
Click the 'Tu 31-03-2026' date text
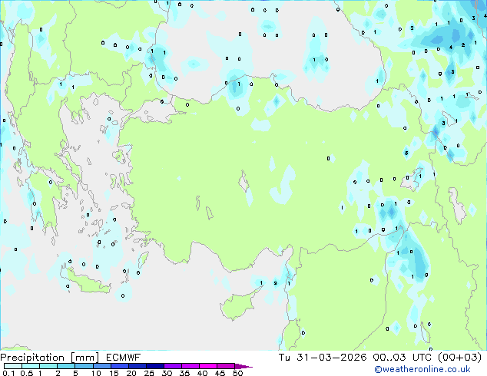coord(323,358)
